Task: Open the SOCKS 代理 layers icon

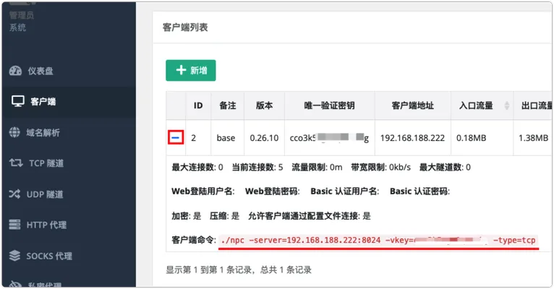Action: point(14,255)
